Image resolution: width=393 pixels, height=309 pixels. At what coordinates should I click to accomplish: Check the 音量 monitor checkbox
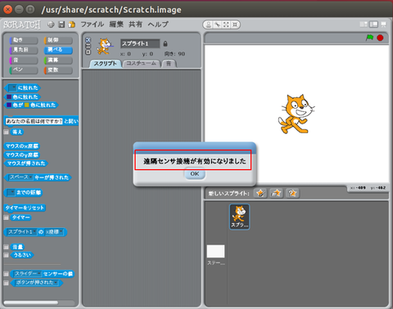tap(6, 247)
